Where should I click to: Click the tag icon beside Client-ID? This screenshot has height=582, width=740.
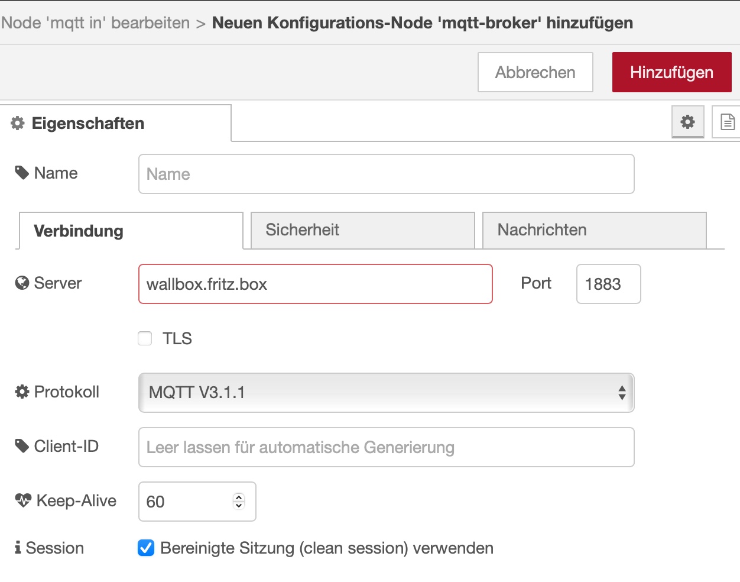(x=22, y=446)
